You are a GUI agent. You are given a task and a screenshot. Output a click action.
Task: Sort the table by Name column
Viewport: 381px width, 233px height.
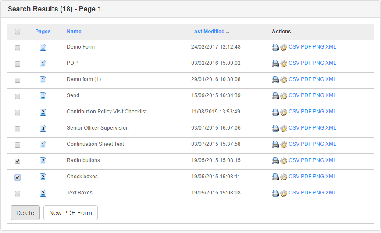point(74,32)
